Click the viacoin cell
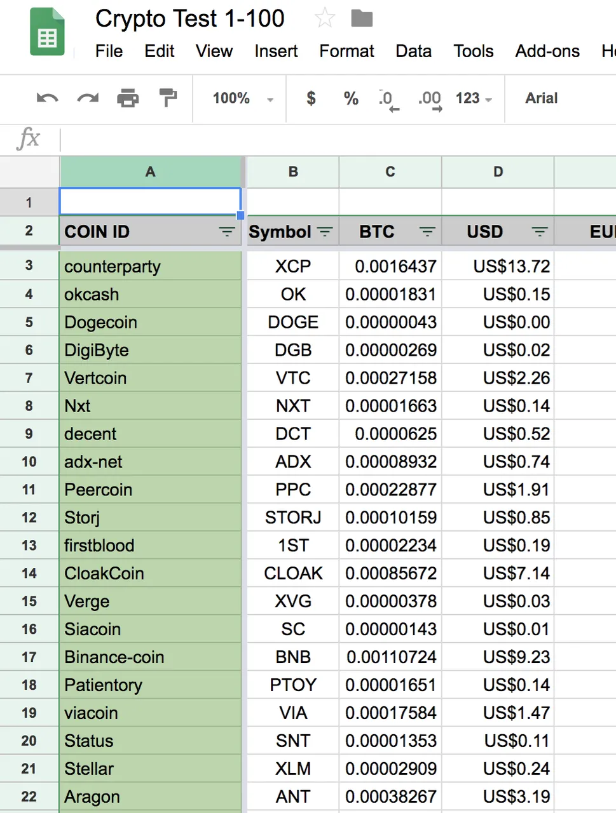 pyautogui.click(x=151, y=713)
